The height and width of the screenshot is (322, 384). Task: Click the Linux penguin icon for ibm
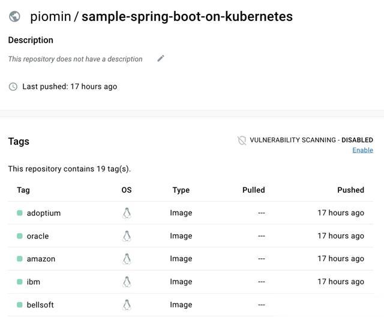[127, 282]
